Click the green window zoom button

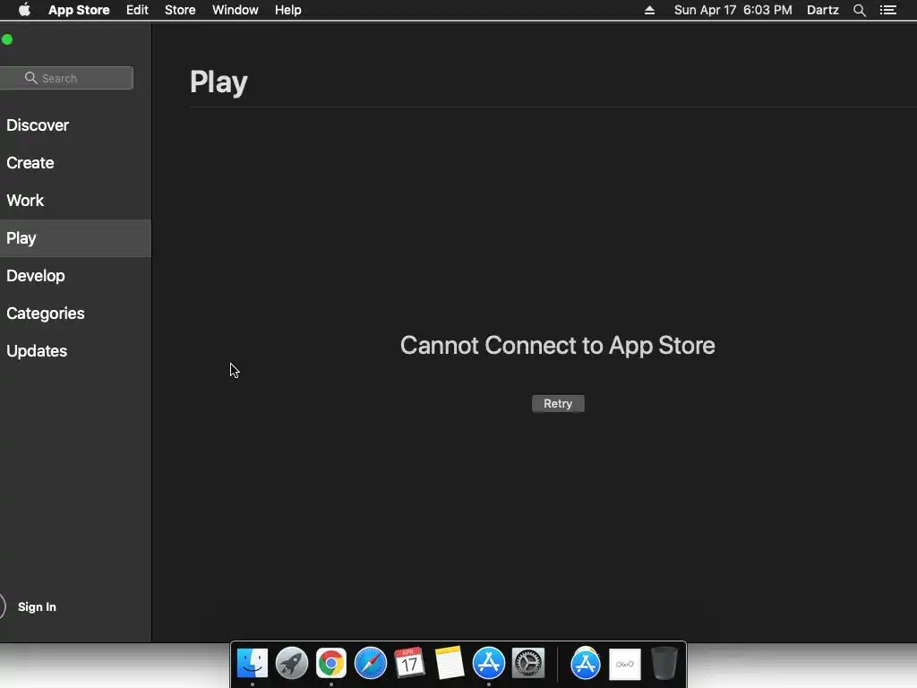tap(7, 39)
